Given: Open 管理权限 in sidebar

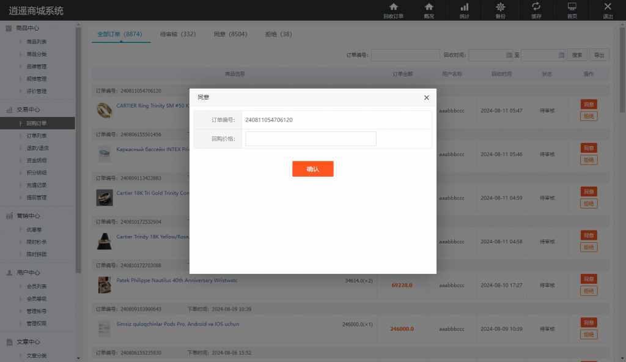Looking at the screenshot, I should tap(36, 323).
